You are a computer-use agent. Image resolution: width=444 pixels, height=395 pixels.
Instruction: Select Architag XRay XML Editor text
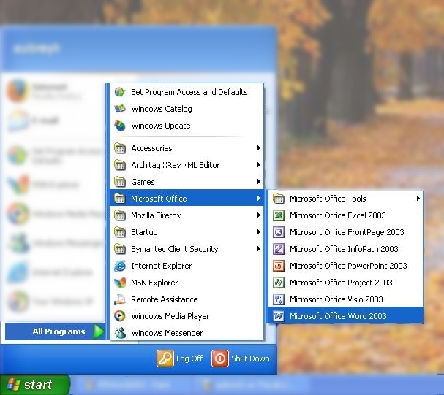[x=176, y=165]
